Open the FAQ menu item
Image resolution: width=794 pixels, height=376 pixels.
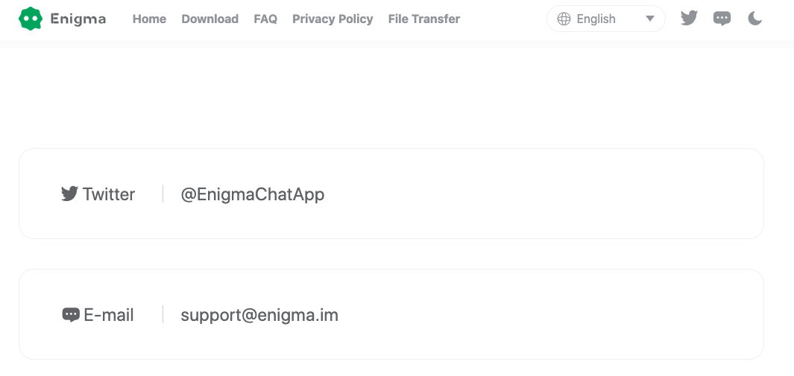click(265, 19)
